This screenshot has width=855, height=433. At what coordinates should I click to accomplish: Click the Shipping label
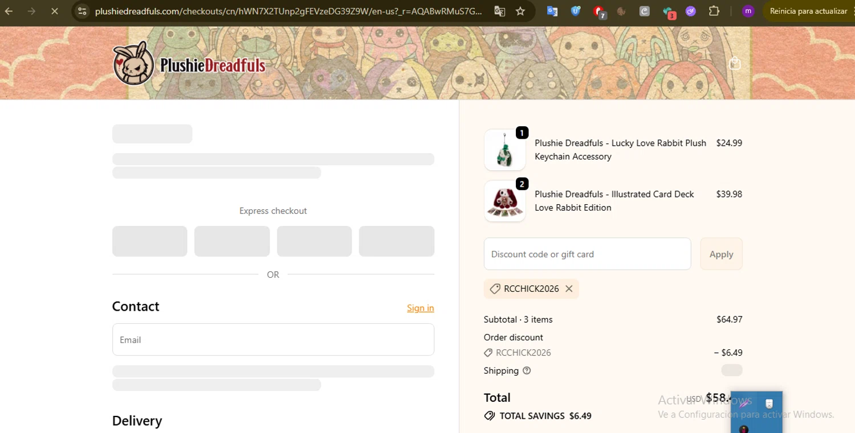click(x=501, y=370)
